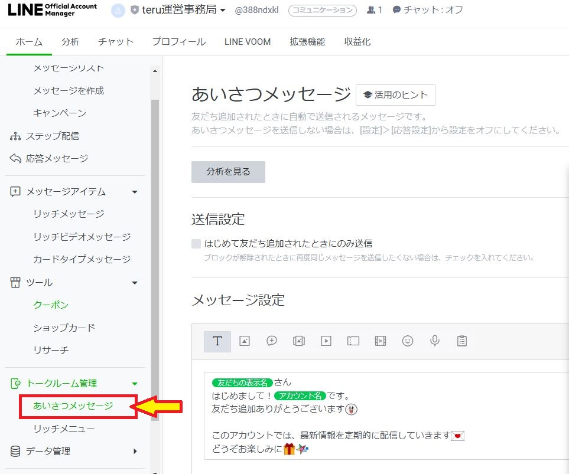Click the clipboard research icon
569x474 pixels.
[x=462, y=341]
